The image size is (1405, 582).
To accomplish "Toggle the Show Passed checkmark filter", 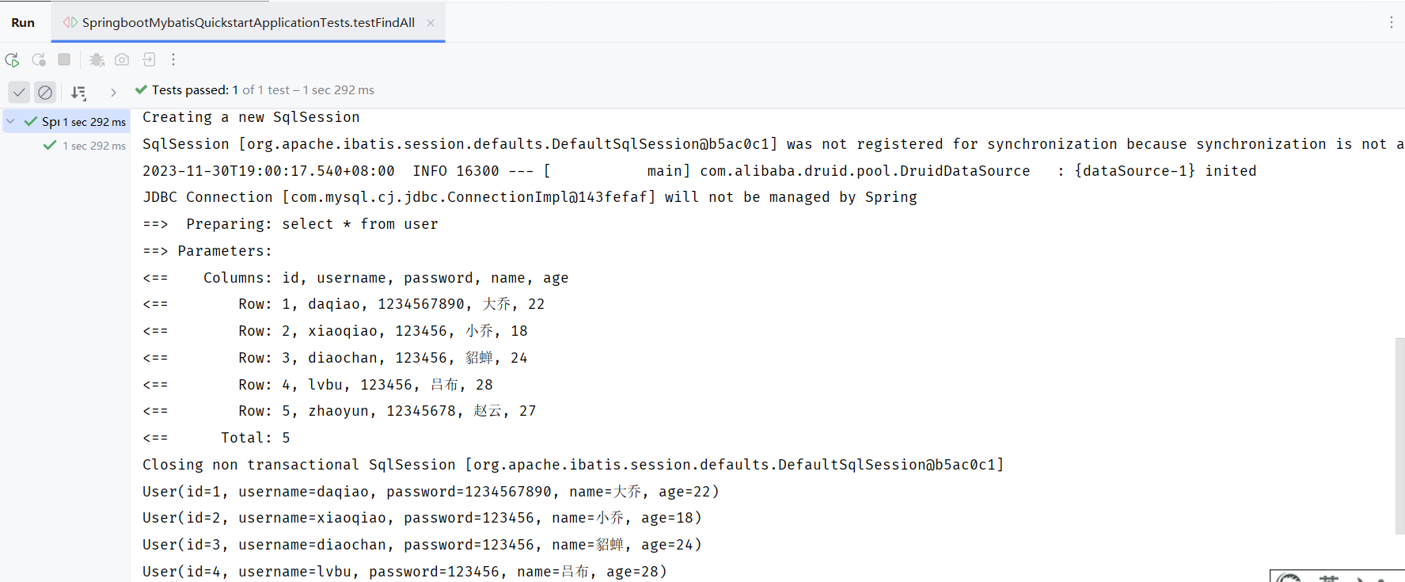I will pos(19,92).
